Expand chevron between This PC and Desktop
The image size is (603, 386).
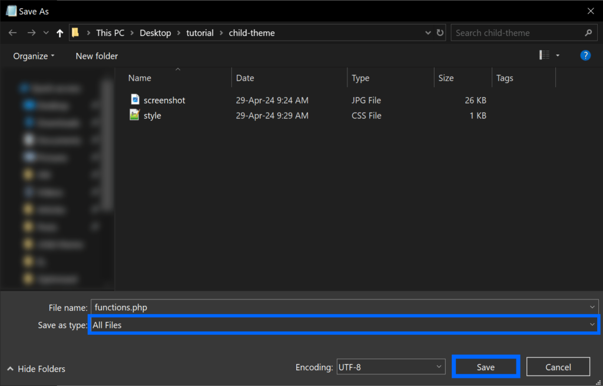pos(132,33)
